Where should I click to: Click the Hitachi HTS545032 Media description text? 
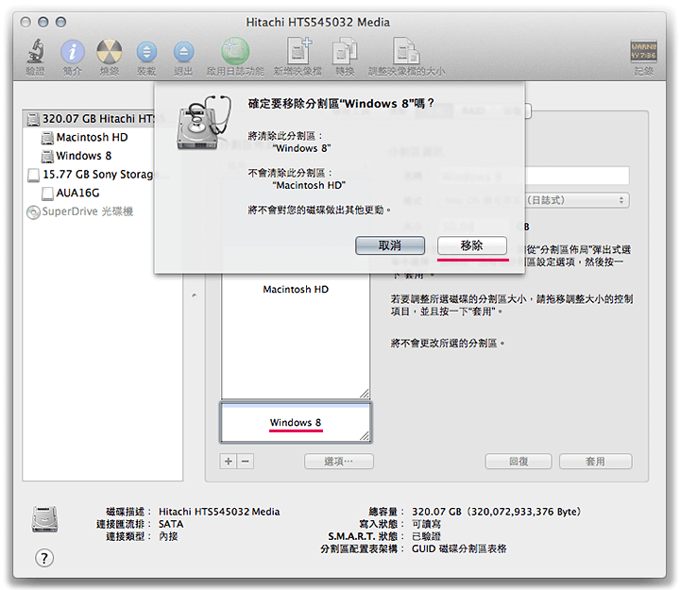[x=219, y=512]
